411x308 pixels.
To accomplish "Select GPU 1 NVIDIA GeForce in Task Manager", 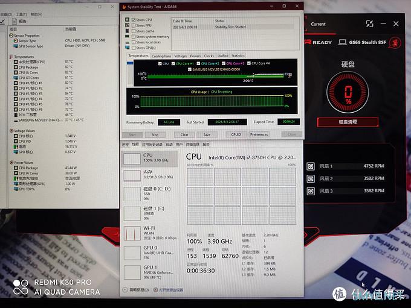I will click(150, 272).
